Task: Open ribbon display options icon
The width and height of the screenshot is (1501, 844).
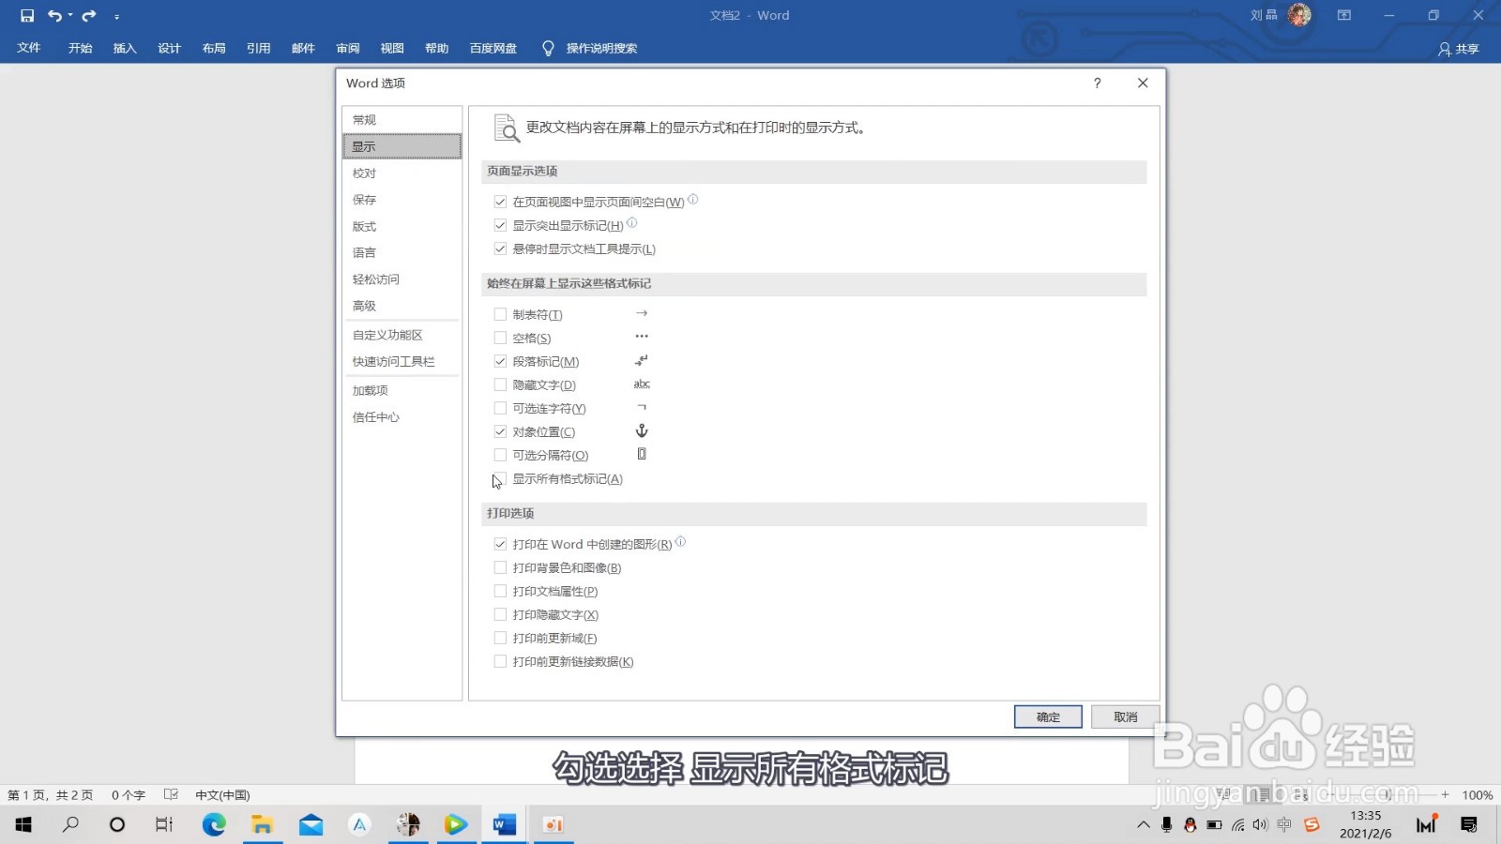Action: pyautogui.click(x=1344, y=15)
